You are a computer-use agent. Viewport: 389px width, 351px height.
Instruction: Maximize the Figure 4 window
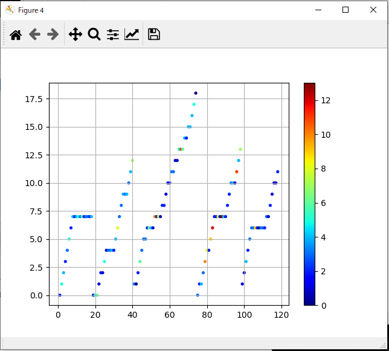pos(346,10)
